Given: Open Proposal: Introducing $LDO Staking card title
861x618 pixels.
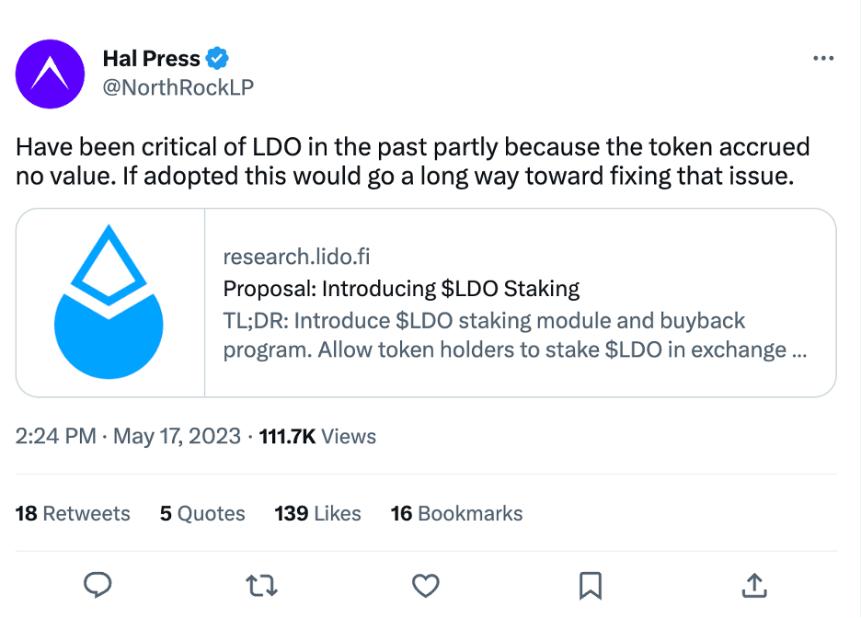Looking at the screenshot, I should point(401,289).
